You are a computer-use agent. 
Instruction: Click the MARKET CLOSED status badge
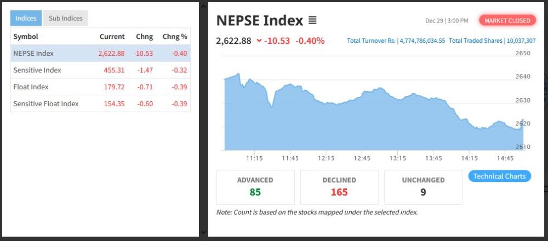[507, 21]
